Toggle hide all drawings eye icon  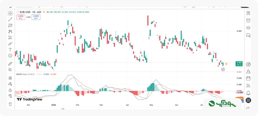10,96
